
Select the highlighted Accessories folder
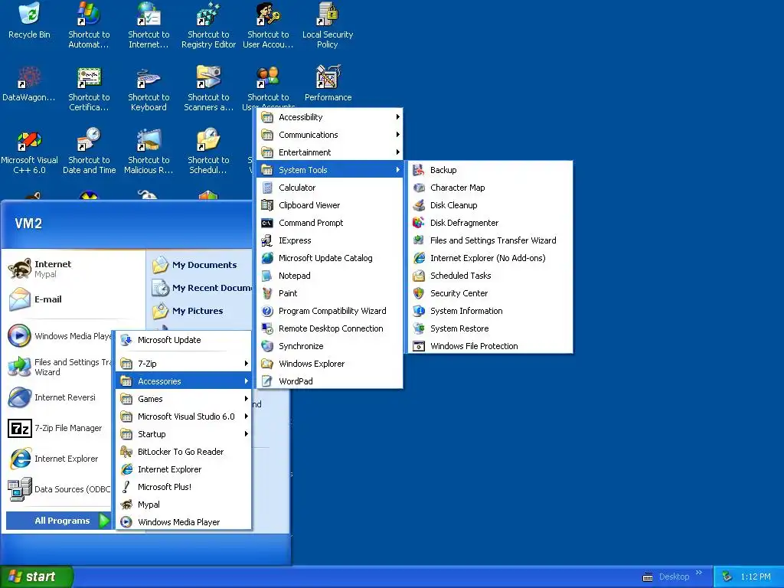click(184, 381)
